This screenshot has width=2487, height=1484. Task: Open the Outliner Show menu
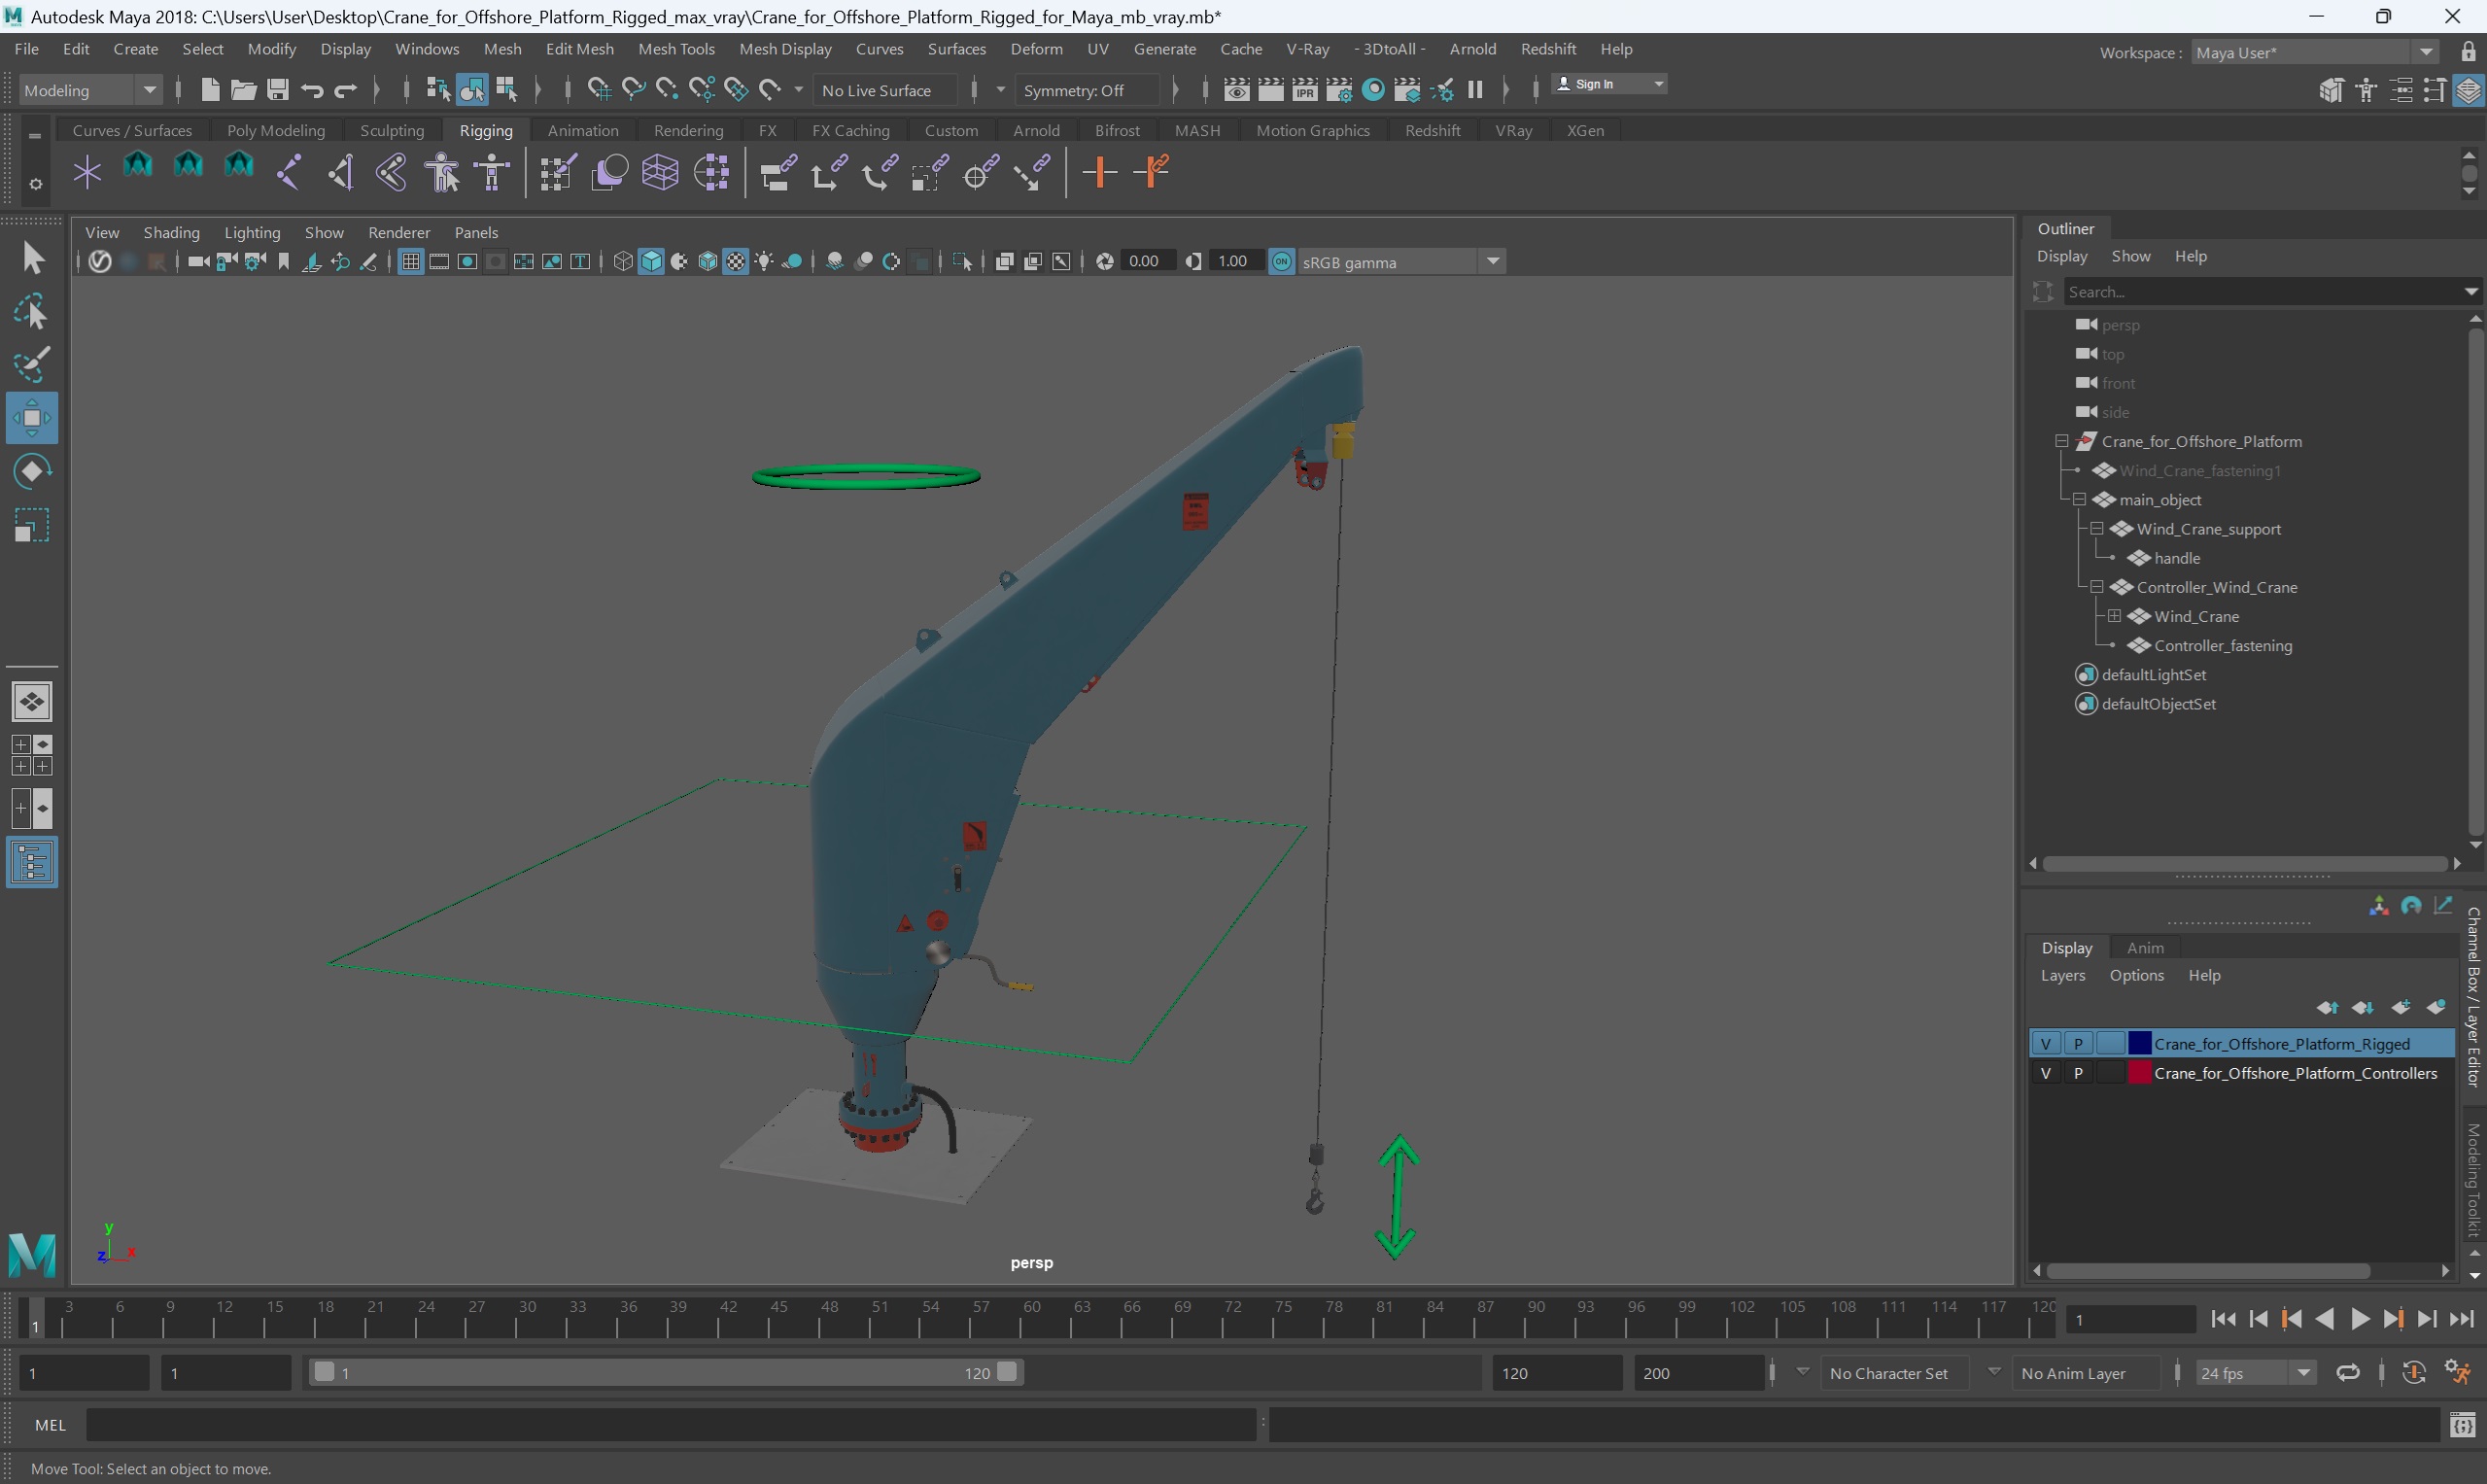coord(2130,256)
